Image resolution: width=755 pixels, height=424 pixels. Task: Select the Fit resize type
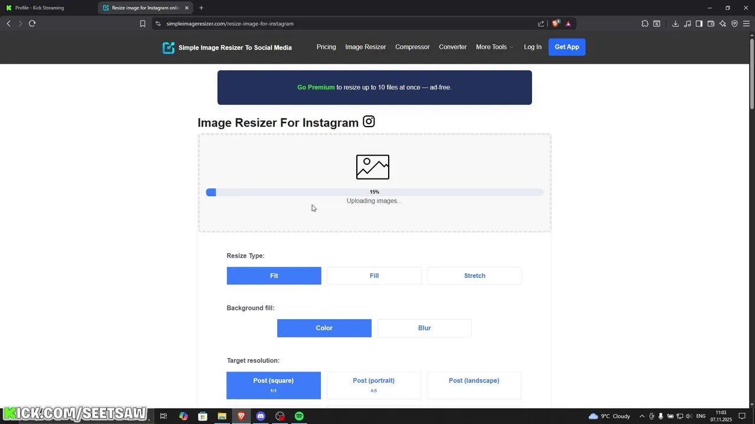(274, 276)
